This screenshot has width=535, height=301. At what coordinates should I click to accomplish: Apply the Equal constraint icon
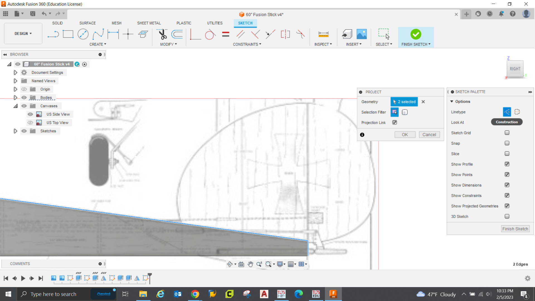225,34
